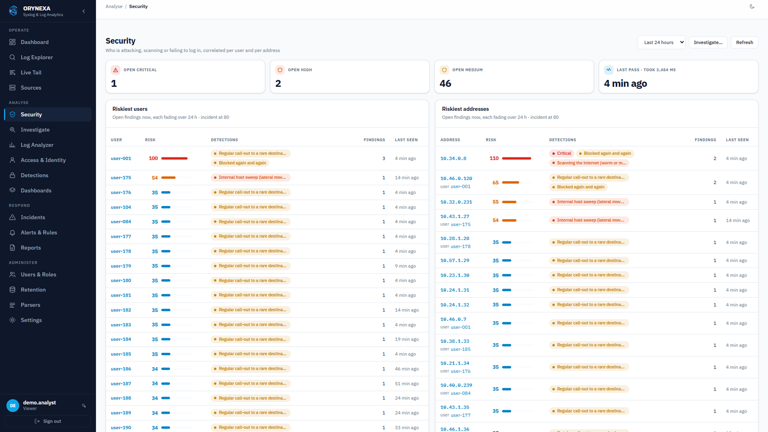Viewport: 768px width, 432px height.
Task: Click the Incidents warning triangle icon
Action: click(12, 217)
